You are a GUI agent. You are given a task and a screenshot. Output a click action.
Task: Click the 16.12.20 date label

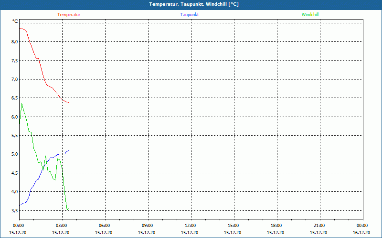click(361, 232)
